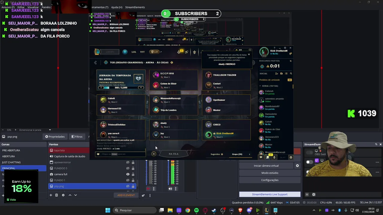The image size is (383, 215).
Task: Move the selected source up
Action: tap(70, 195)
